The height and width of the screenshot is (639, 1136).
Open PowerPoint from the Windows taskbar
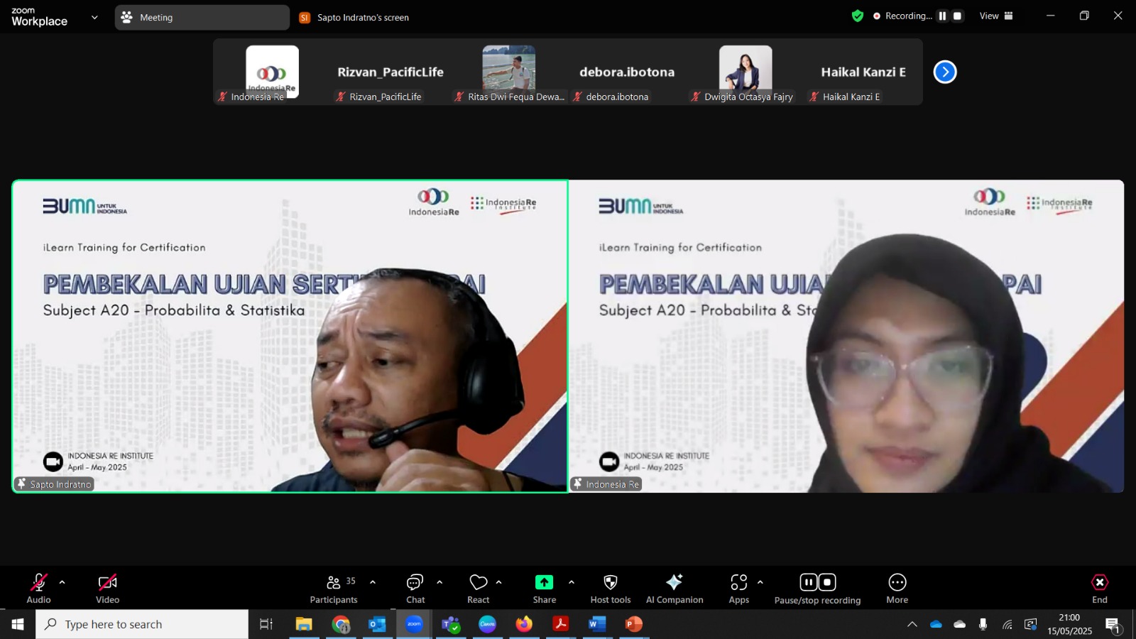pyautogui.click(x=633, y=624)
